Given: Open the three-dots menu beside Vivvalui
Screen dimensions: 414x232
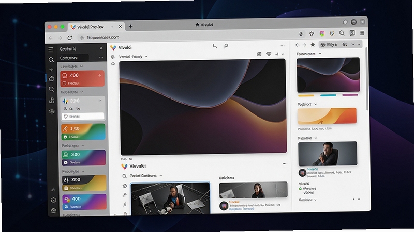Looking at the screenshot, I should coord(284,164).
